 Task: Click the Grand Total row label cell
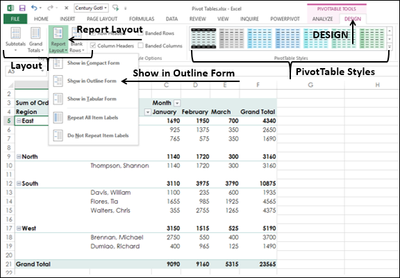(x=52, y=264)
